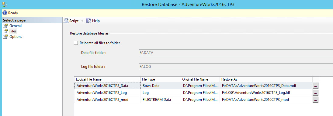The width and height of the screenshot is (333, 116).
Task: Select AdventureWorks2016CTP3_mod logical file cell
Action: pyautogui.click(x=107, y=99)
